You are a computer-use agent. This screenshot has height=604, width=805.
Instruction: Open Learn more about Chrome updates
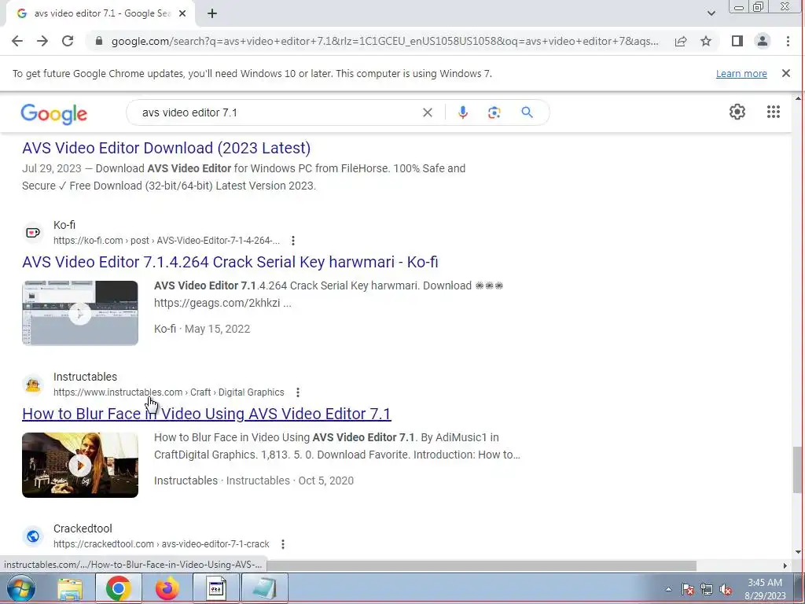741,73
